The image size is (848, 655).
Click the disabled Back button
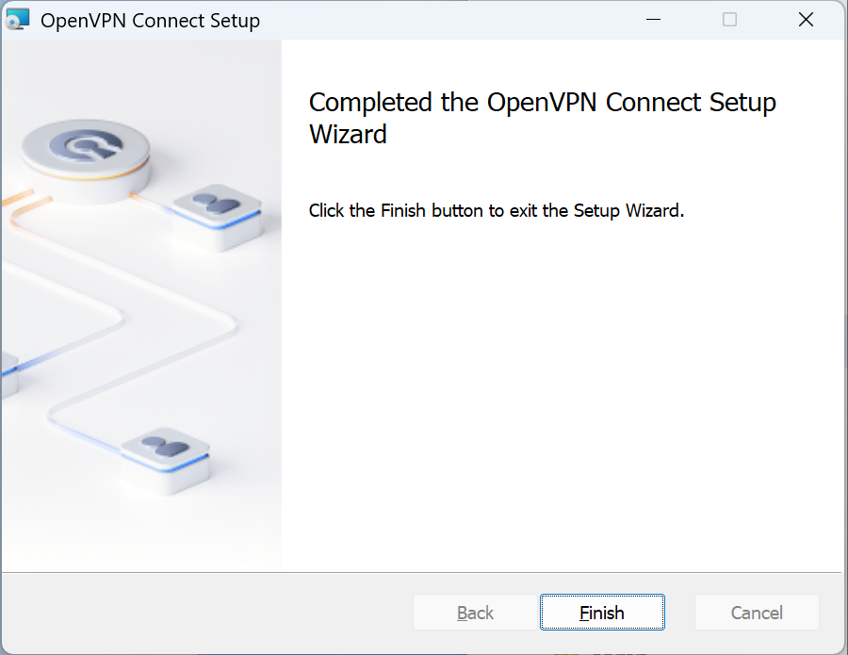coord(475,613)
